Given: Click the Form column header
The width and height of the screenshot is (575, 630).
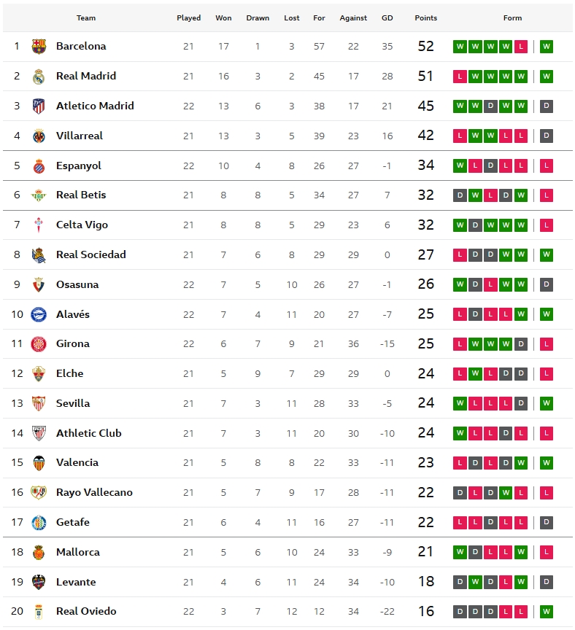Looking at the screenshot, I should [x=512, y=18].
